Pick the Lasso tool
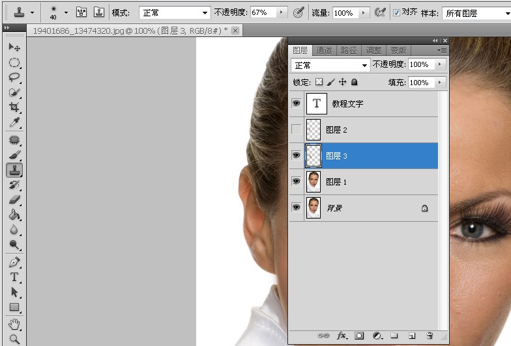The width and height of the screenshot is (511, 346). point(14,77)
